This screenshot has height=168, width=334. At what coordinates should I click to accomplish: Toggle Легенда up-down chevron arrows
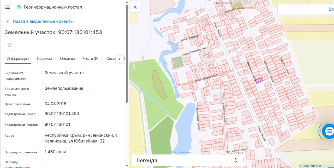point(236,160)
